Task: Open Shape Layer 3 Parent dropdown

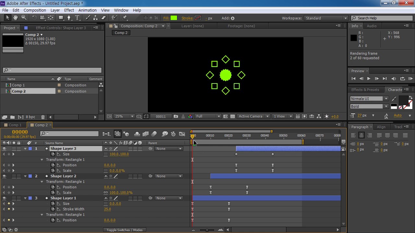Action: (x=169, y=149)
